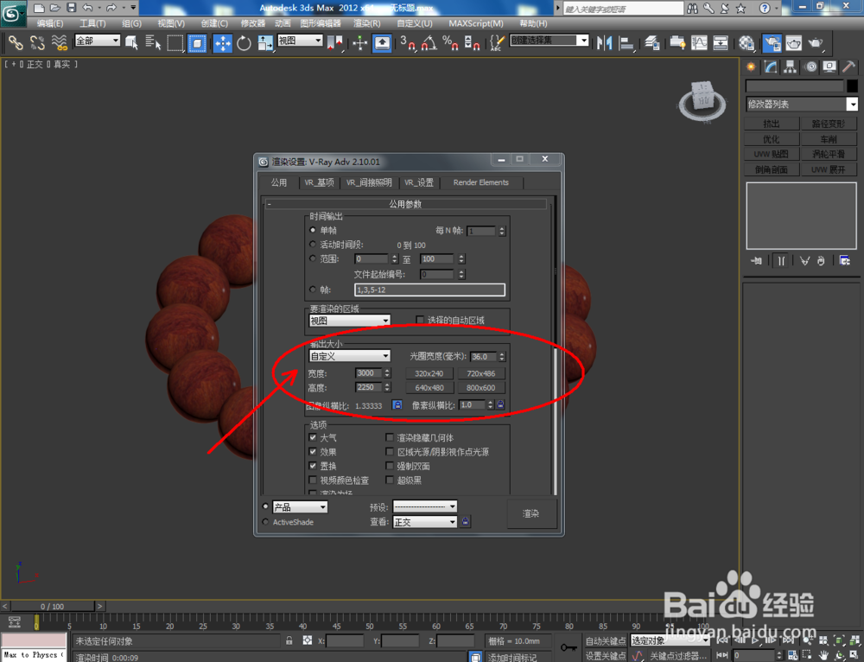Viewport: 864px width, 662px height.
Task: Switch to the Hierarchy command panel tab
Action: 791,67
